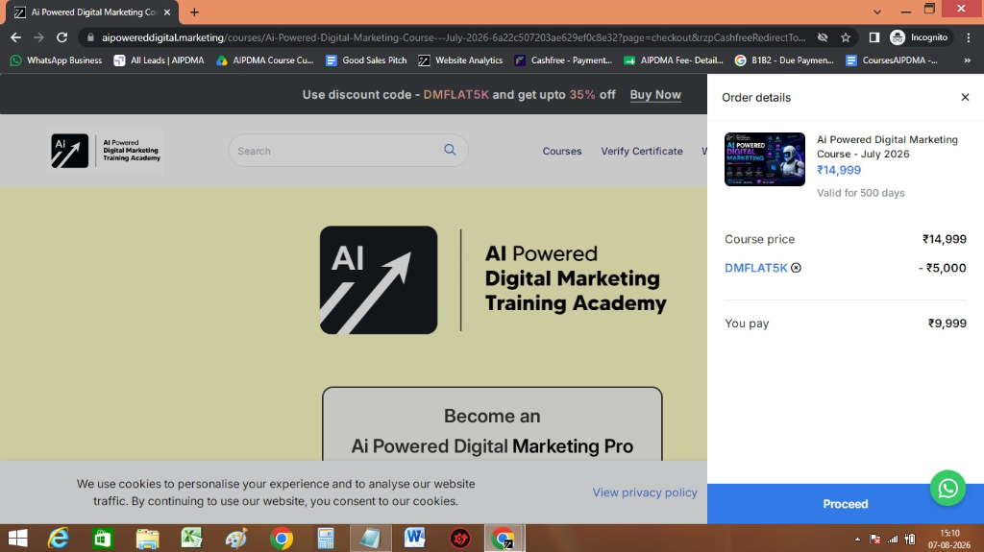This screenshot has height=552, width=984.
Task: Open File Explorer from taskbar
Action: (x=147, y=539)
